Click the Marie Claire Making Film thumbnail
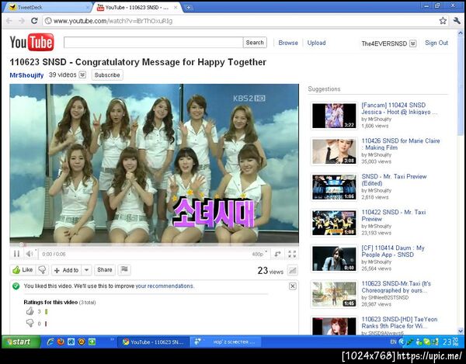Screen dimensions: 466x364 click(334, 151)
